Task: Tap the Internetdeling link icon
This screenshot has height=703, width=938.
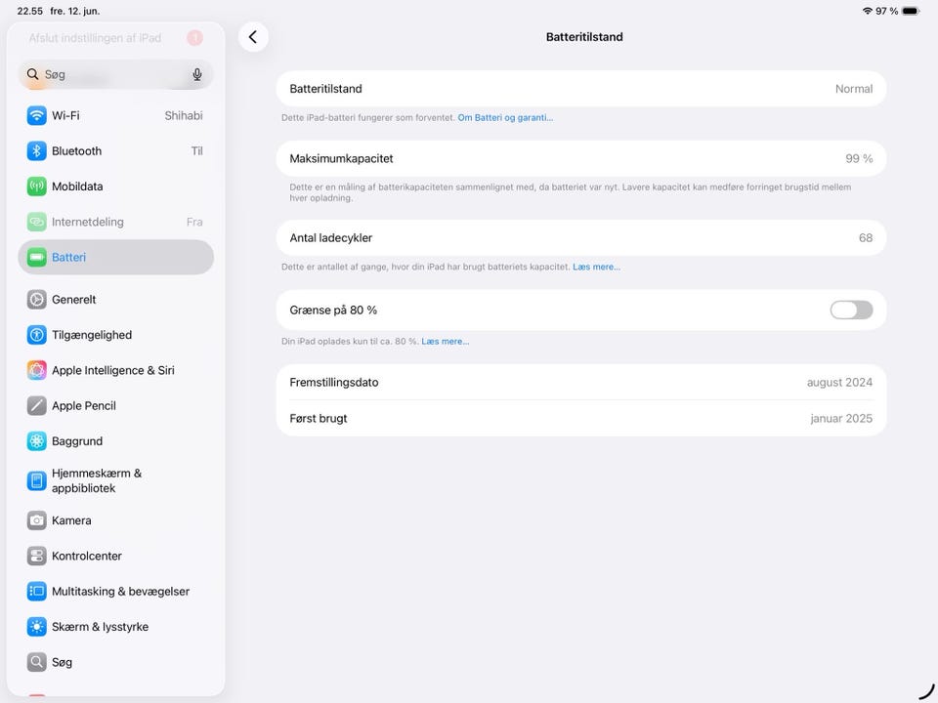Action: [36, 222]
